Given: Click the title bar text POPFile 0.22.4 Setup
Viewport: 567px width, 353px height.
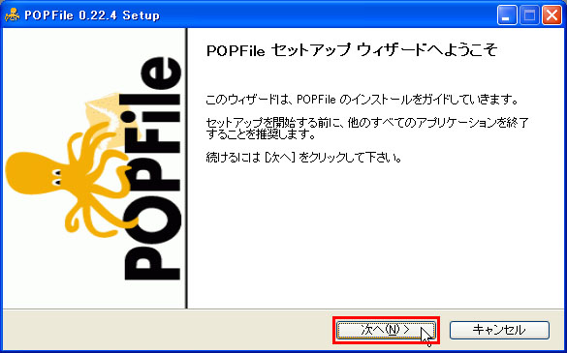Looking at the screenshot, I should point(92,15).
